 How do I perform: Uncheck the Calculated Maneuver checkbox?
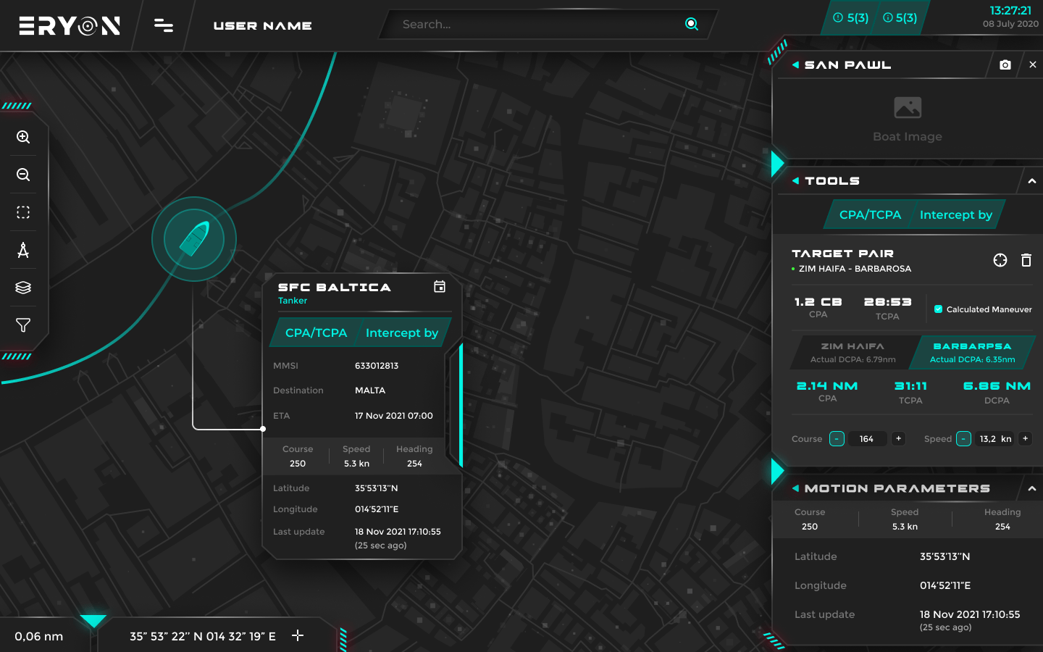939,309
